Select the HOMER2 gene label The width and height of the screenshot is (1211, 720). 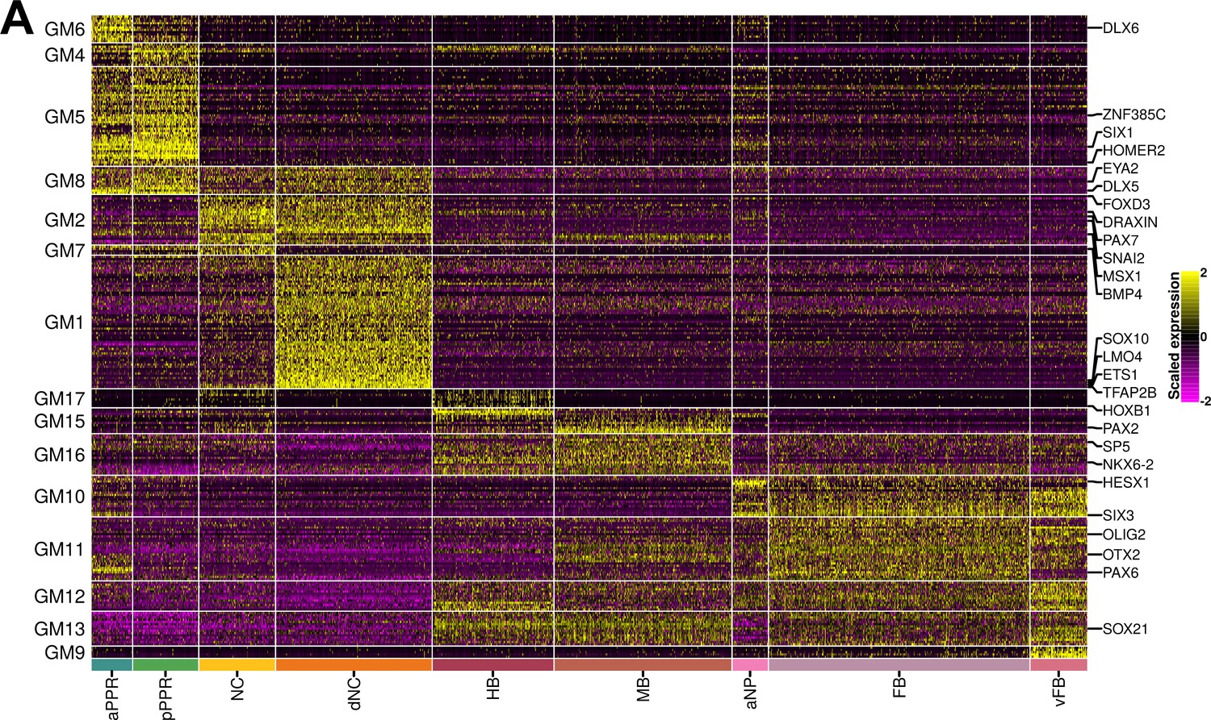(1133, 151)
